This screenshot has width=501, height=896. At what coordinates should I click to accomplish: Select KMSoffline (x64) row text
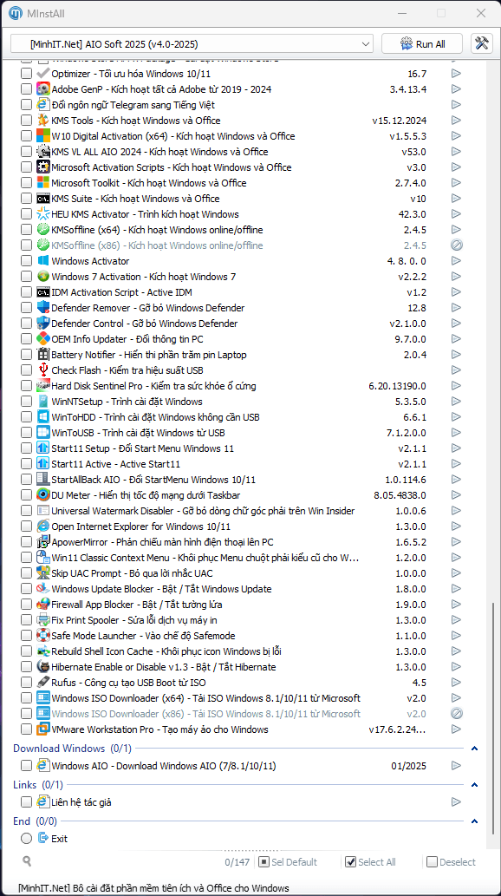157,230
